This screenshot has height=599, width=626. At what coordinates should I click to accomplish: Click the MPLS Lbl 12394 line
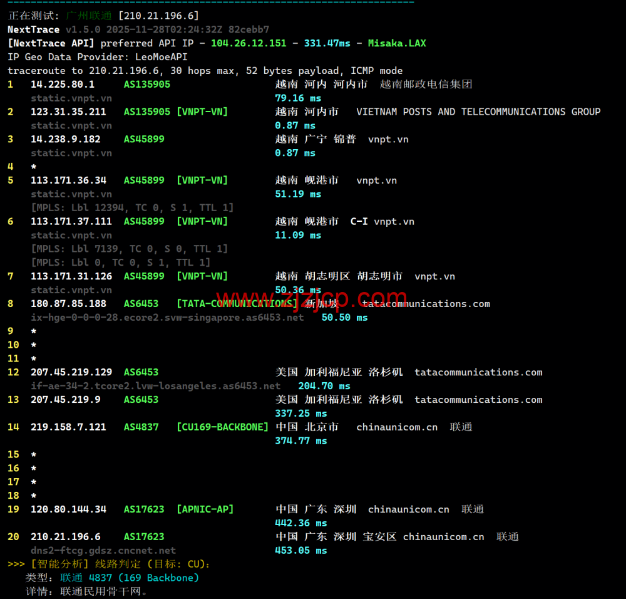point(132,207)
